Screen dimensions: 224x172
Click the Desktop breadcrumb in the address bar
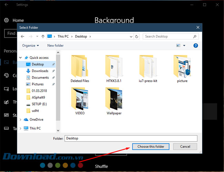pyautogui.click(x=81, y=36)
